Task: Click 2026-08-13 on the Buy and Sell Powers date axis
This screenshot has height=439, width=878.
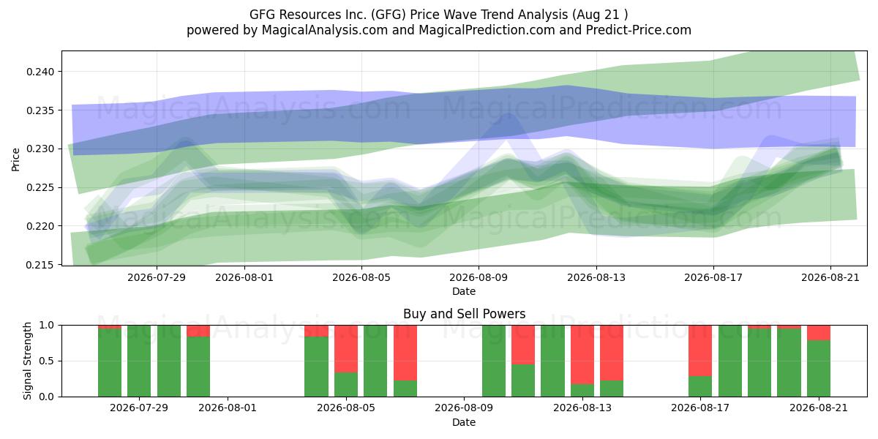Action: point(582,408)
